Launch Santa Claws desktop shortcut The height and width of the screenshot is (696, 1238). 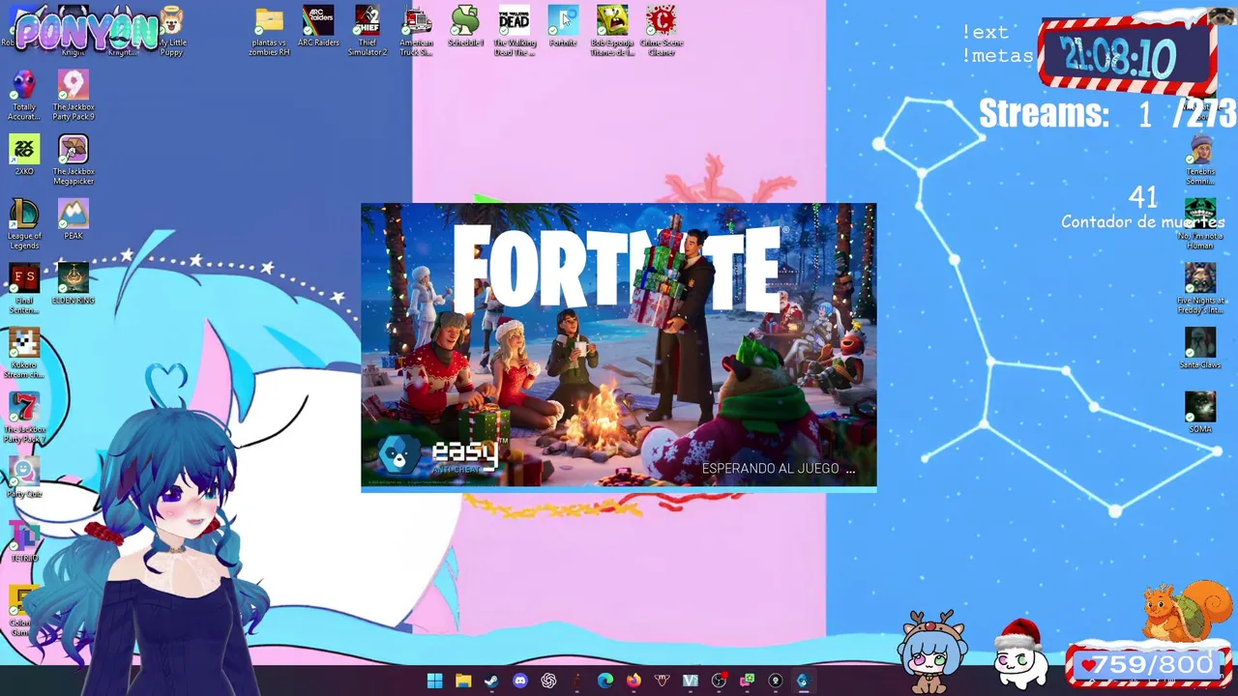click(x=1200, y=348)
